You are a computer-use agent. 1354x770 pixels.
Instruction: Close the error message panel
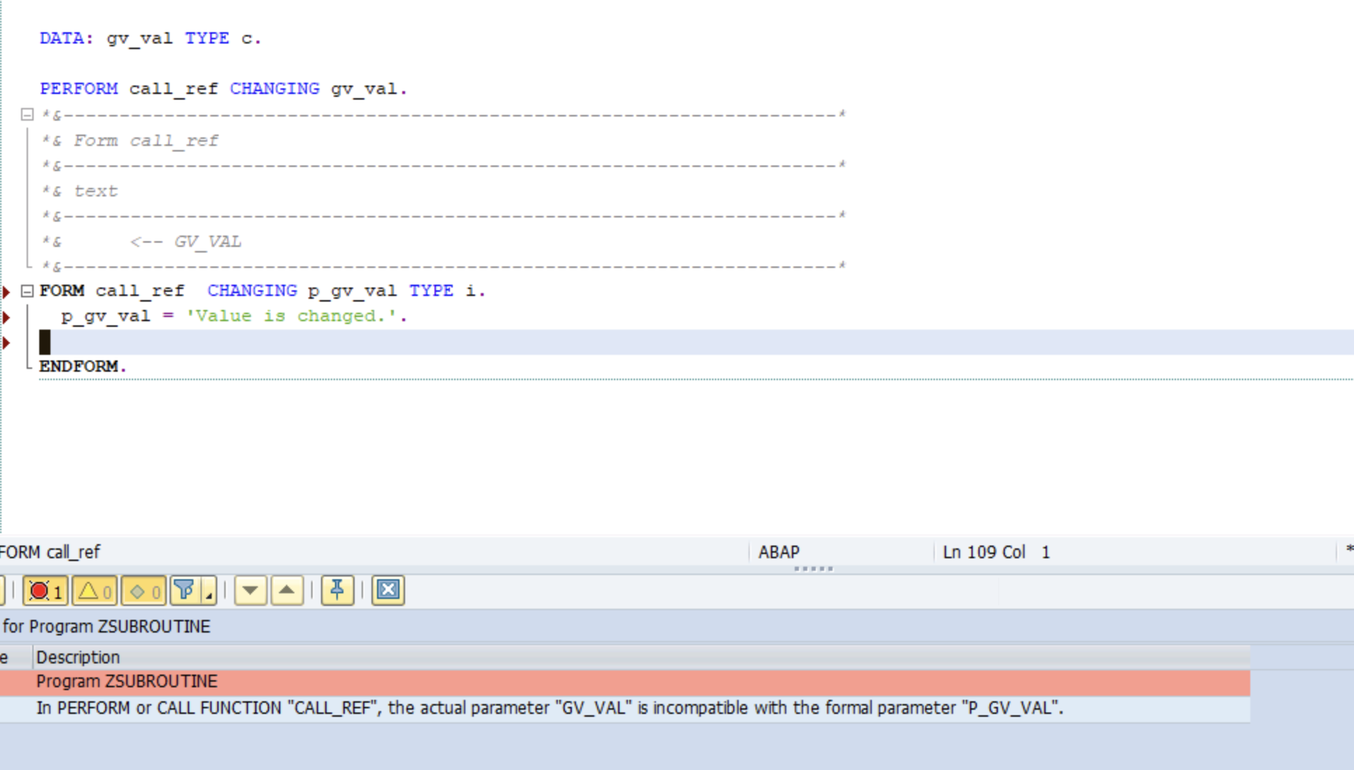pos(388,590)
